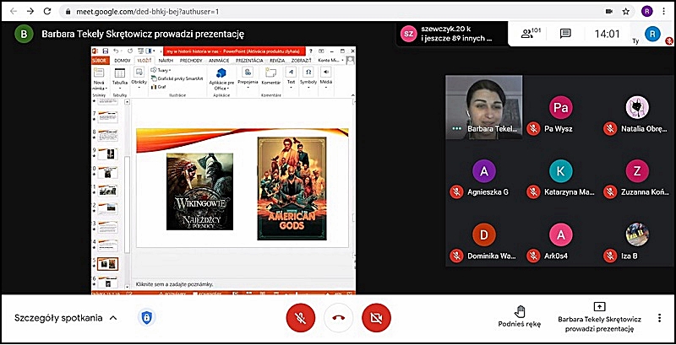This screenshot has height=345, width=676.
Task: Open the Chrome profile R avatar
Action: [x=646, y=11]
